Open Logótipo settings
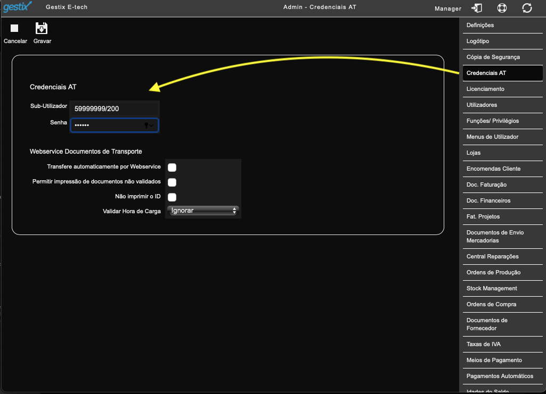Screen dimensions: 546x394 point(502,41)
